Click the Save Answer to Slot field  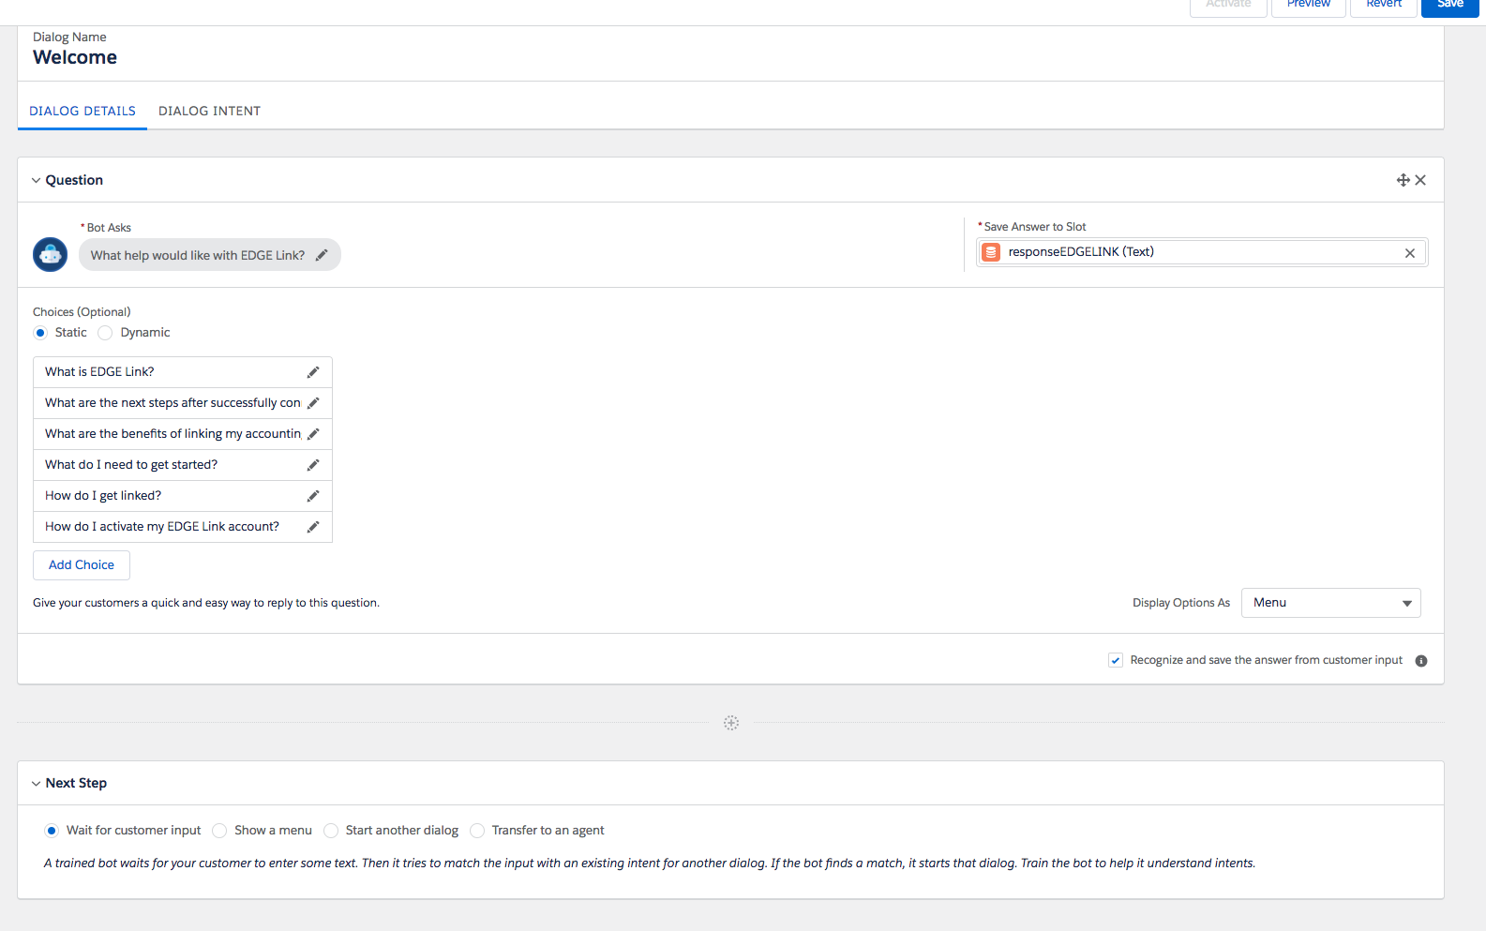1202,252
